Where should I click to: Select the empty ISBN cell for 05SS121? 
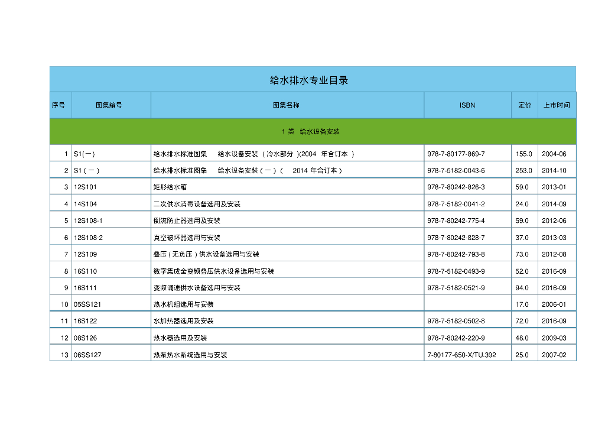click(467, 304)
